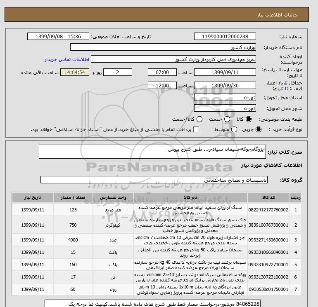Click the سنگ تراورتن سفید item name
318x307 pixels.
(190, 210)
